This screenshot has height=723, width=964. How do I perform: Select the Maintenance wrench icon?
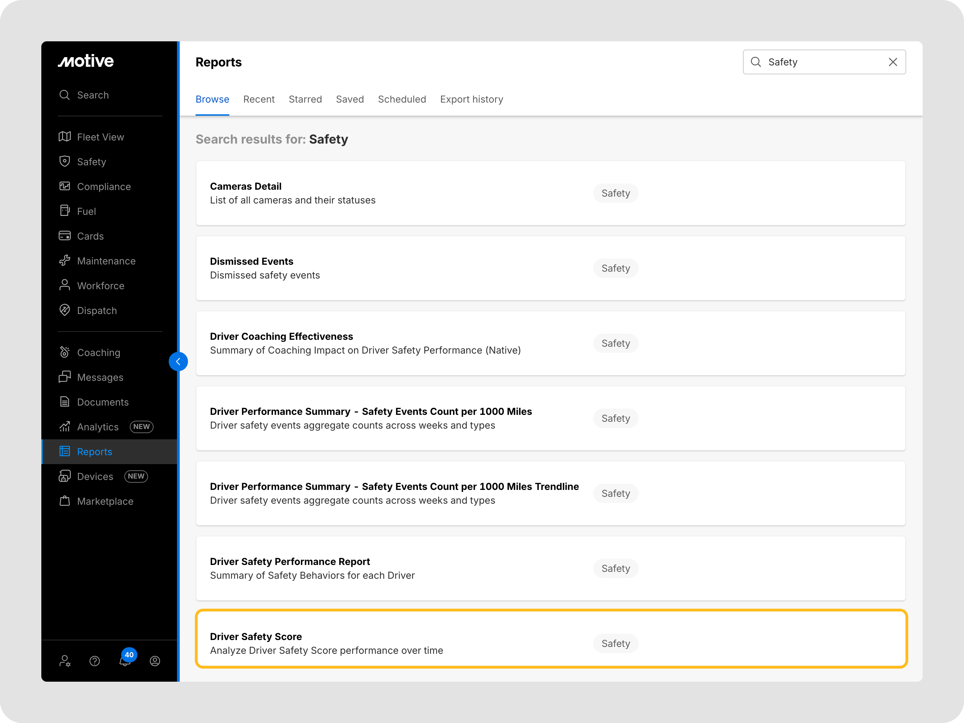point(64,261)
